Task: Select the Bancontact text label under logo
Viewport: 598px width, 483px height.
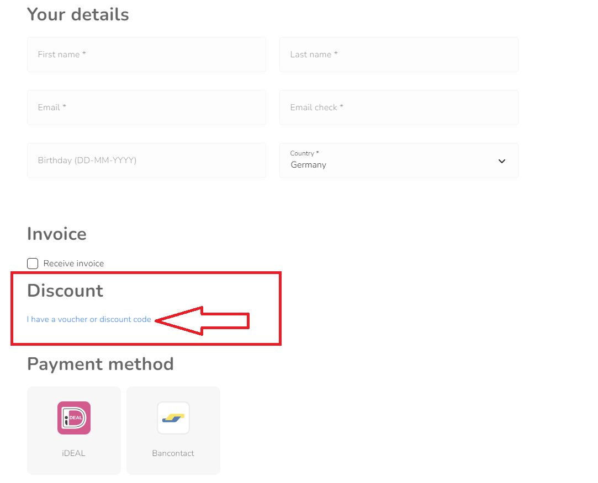Action: pos(173,453)
